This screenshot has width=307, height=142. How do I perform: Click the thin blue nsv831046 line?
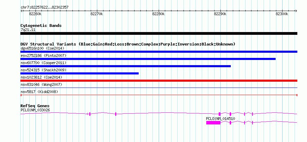pyautogui.click(x=159, y=88)
